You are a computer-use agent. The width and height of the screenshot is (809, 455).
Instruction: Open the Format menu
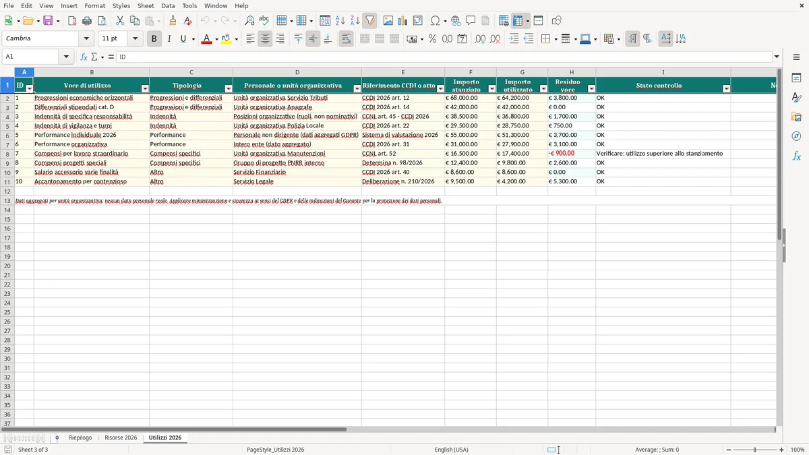tap(94, 5)
